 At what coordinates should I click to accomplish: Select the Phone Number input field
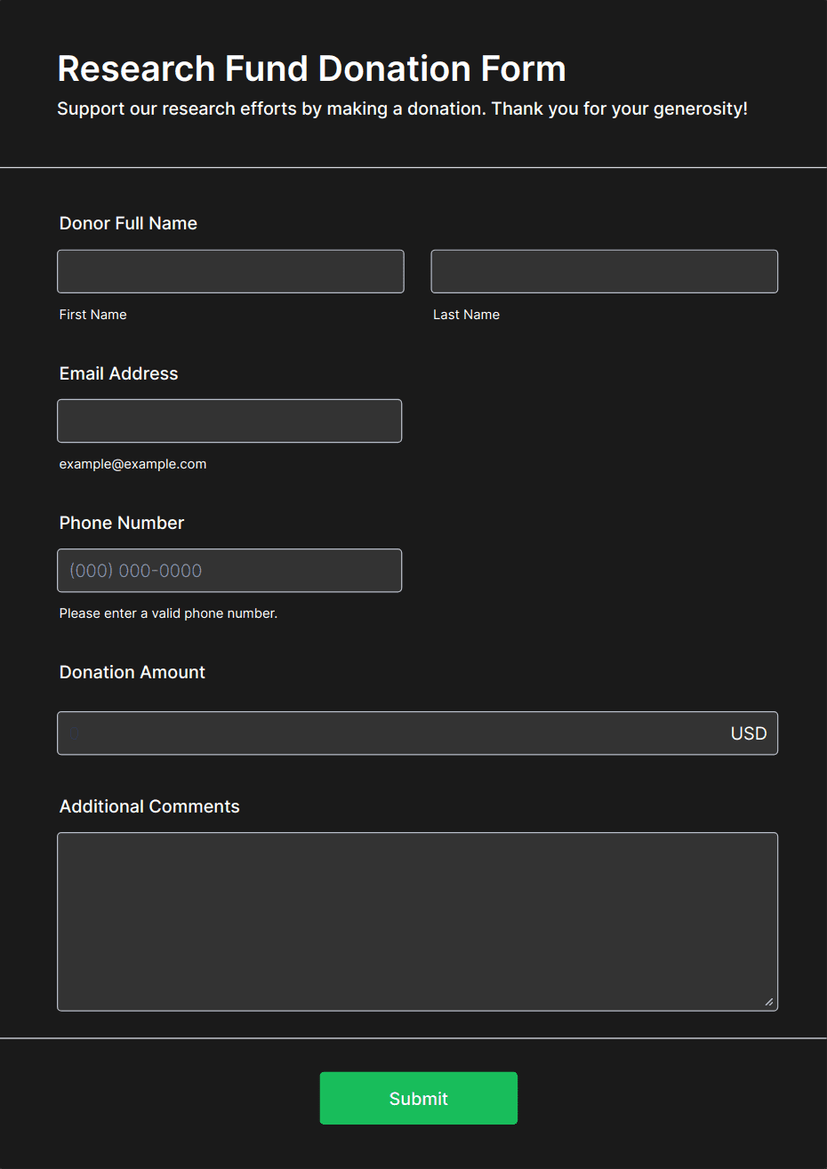pyautogui.click(x=229, y=570)
